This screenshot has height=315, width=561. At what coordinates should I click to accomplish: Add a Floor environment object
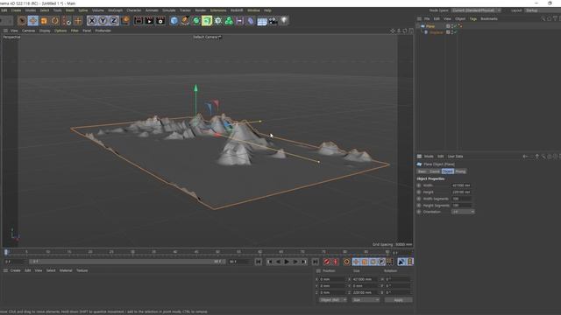click(262, 21)
